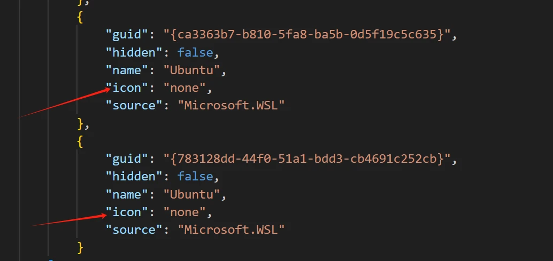Viewport: 553px width, 261px height.
Task: Click the first "Microsoft.WSL" value
Action: point(231,105)
